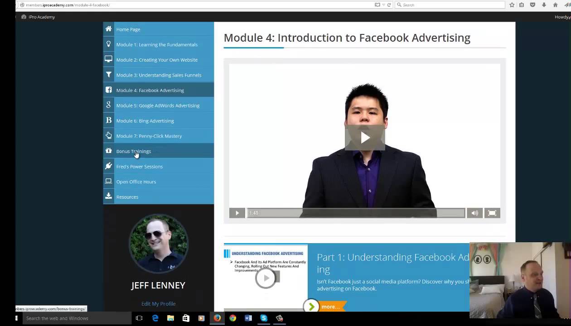Toggle fullscreen on the intro video
571x326 pixels.
pos(492,213)
